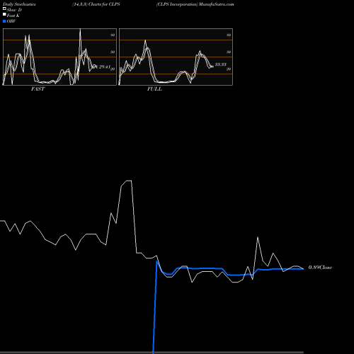
Task: Click the FAST label below the chart
Action: tap(38, 89)
